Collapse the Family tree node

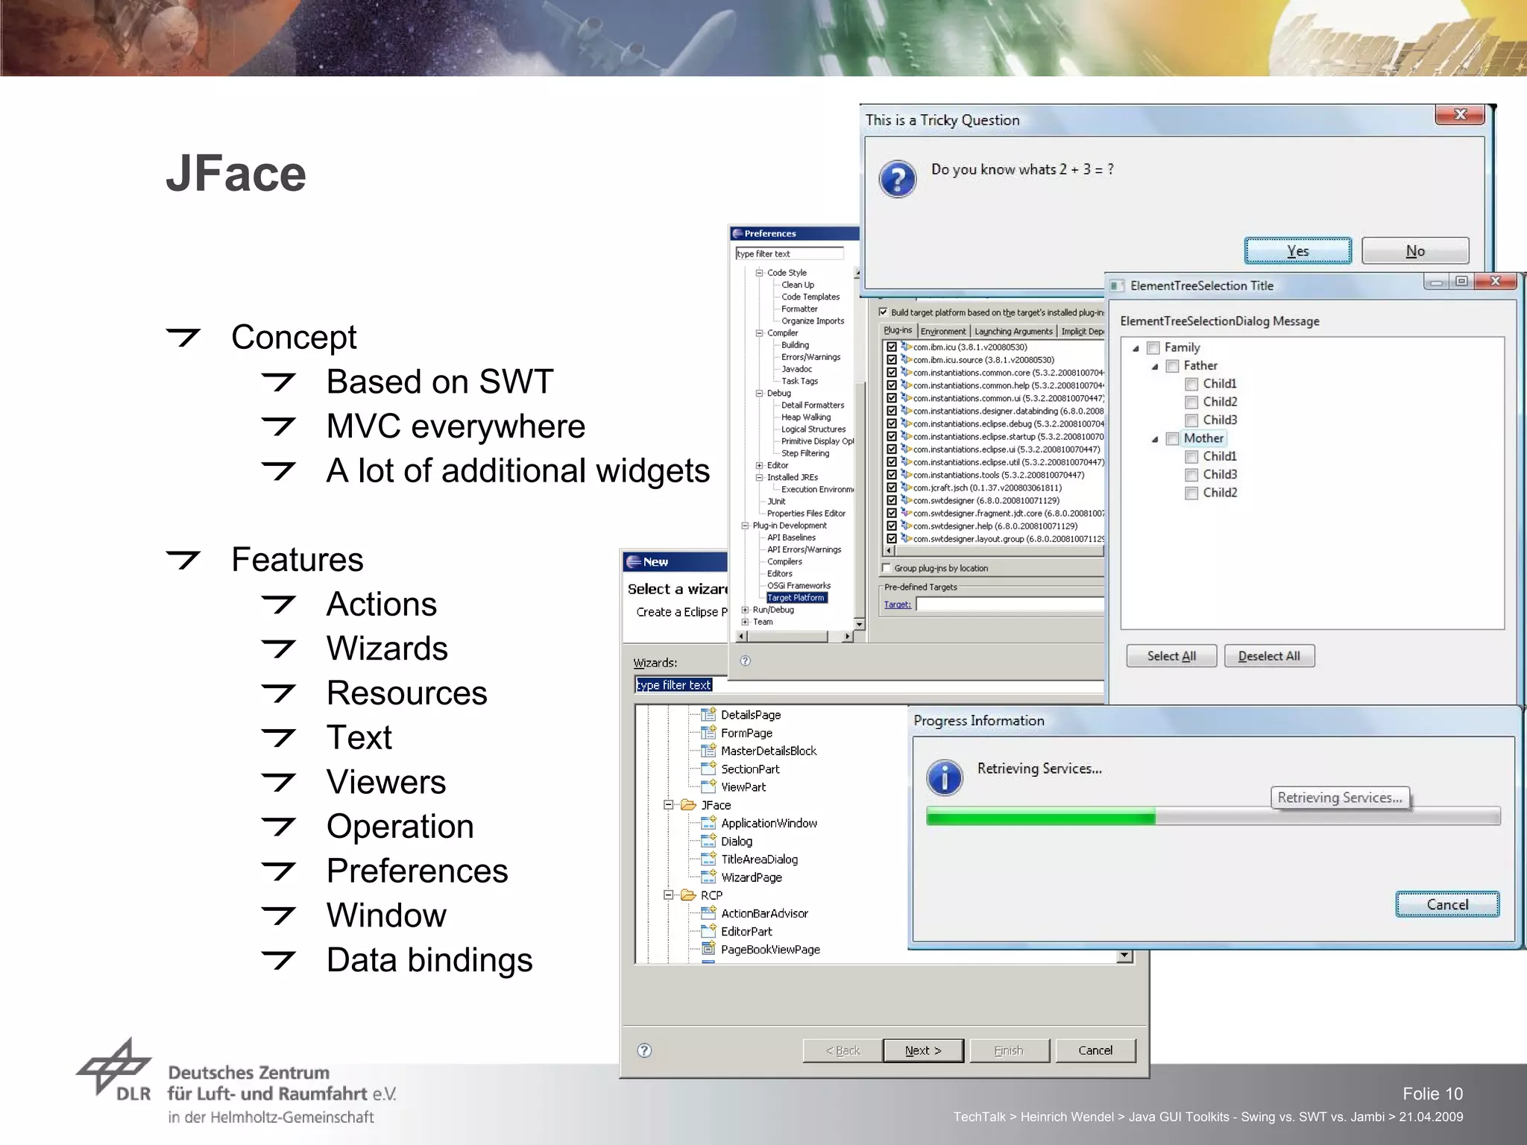tap(1136, 348)
